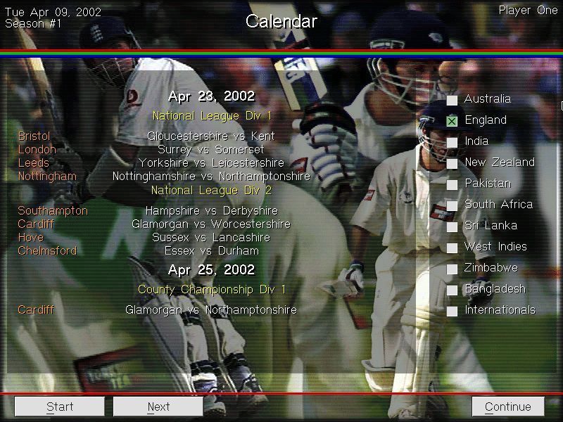Screen dimensions: 563x422
Task: Toggle the Internationals checkbox
Action: pyautogui.click(x=452, y=311)
